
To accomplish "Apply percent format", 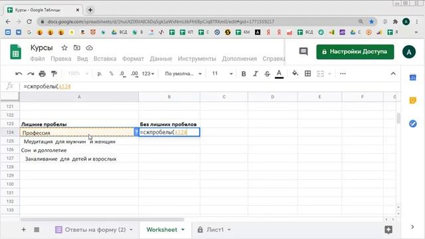I will coord(112,74).
